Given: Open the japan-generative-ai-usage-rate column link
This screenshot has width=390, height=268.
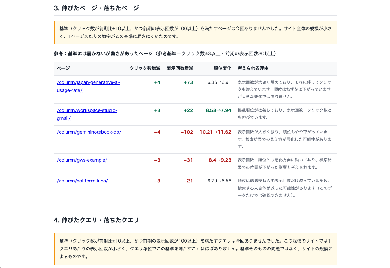Looking at the screenshot, I should pyautogui.click(x=89, y=86).
